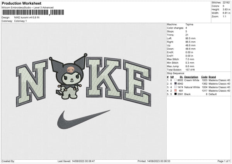Viewport: 232px width, 164px height.
Task: Click the design name 'NIKE kuromi v4 6,8 IN'
Action: coord(27,17)
